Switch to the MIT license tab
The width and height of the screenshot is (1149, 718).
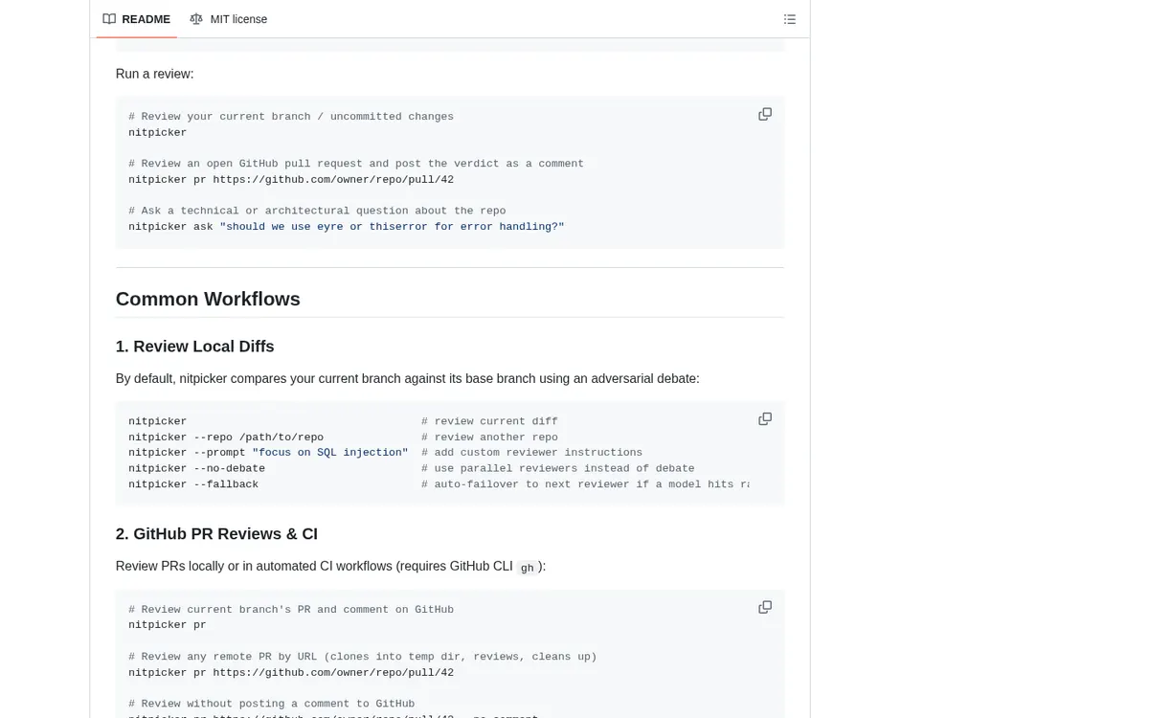[229, 19]
